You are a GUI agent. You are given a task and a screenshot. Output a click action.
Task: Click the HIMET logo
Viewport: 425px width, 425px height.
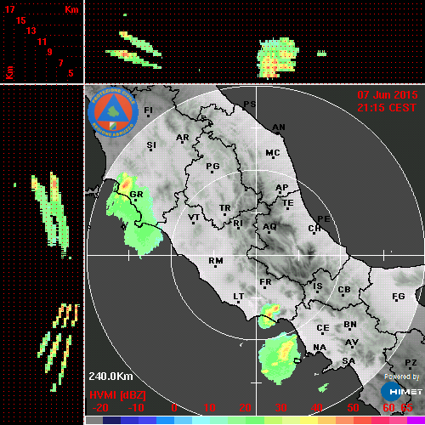[402, 392]
